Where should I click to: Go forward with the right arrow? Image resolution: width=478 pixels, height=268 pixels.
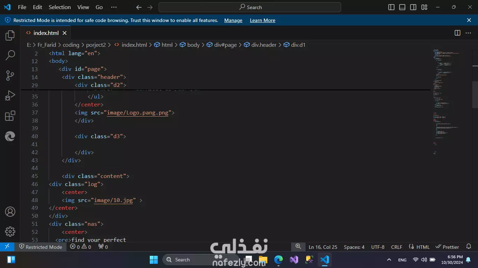150,7
